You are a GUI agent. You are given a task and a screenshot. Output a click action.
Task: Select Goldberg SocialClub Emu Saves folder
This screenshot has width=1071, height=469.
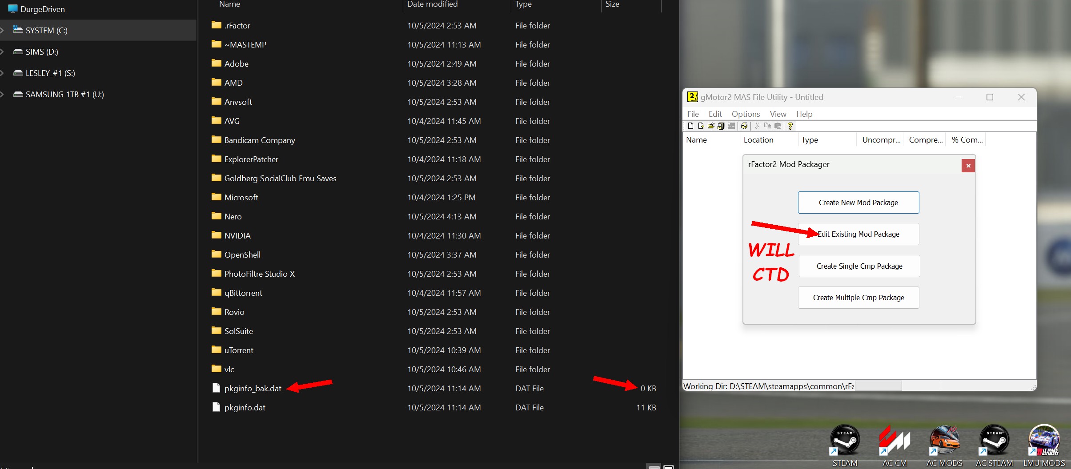click(436, 178)
